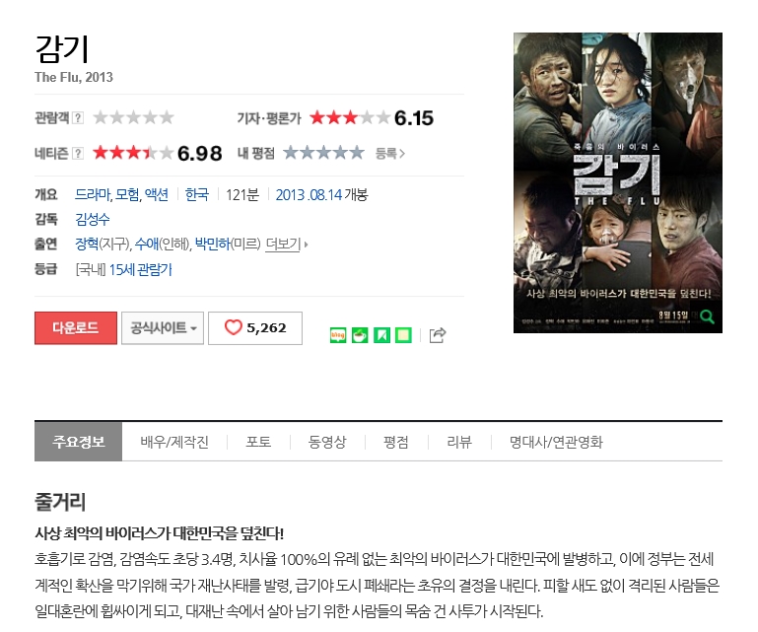This screenshot has width=758, height=632.
Task: Open the help icon beside 관람객
Action: 78,117
